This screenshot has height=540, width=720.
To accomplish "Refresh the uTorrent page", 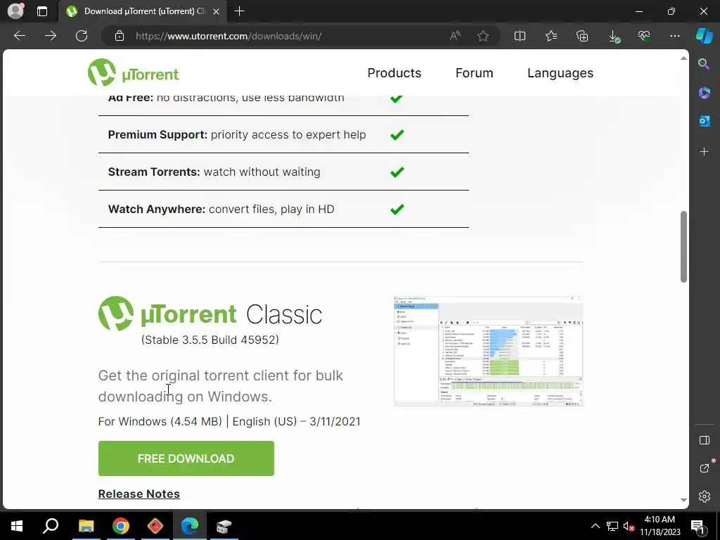I will pyautogui.click(x=82, y=36).
